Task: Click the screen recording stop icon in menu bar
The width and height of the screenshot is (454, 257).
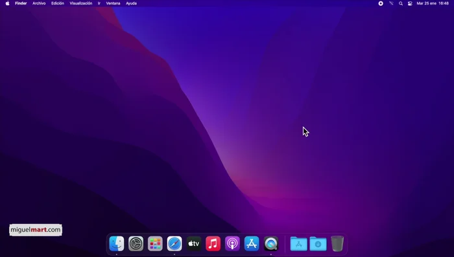Action: tap(381, 3)
